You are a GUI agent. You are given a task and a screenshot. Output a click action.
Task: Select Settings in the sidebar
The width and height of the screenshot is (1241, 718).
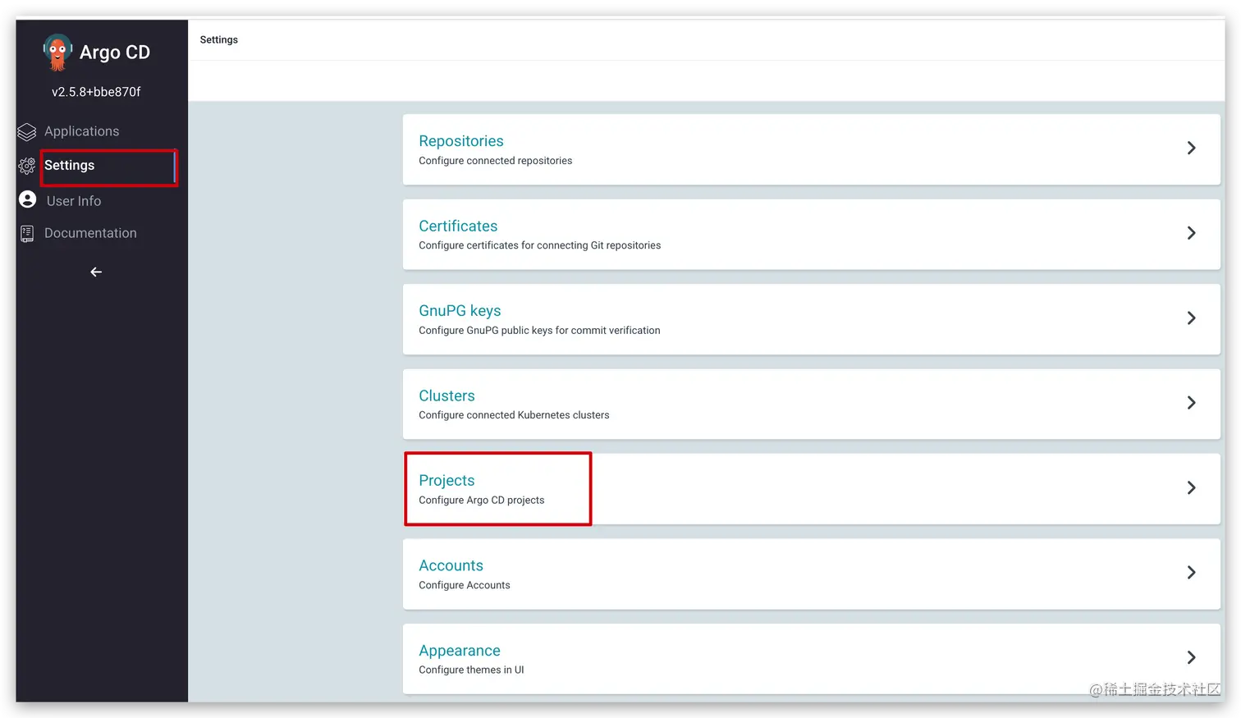(x=69, y=165)
